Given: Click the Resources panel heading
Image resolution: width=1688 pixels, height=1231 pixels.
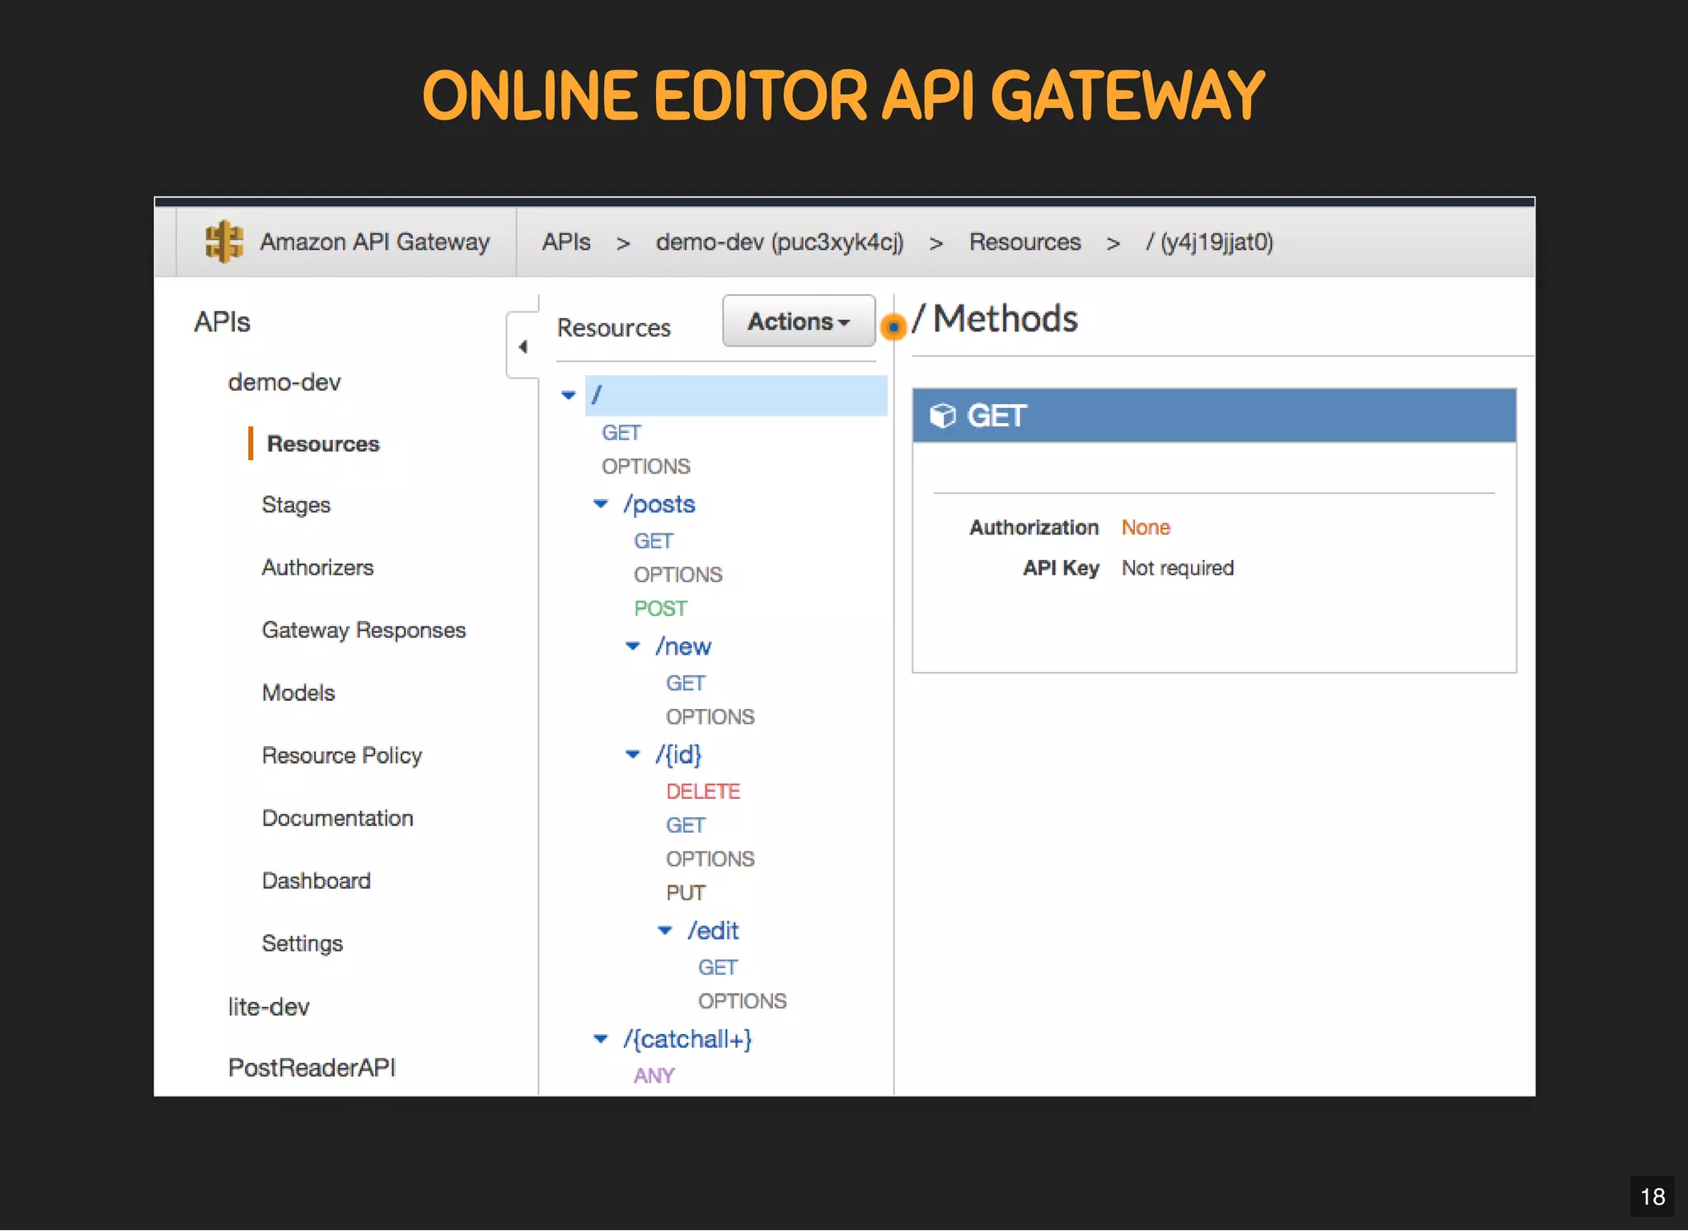Looking at the screenshot, I should click(614, 327).
